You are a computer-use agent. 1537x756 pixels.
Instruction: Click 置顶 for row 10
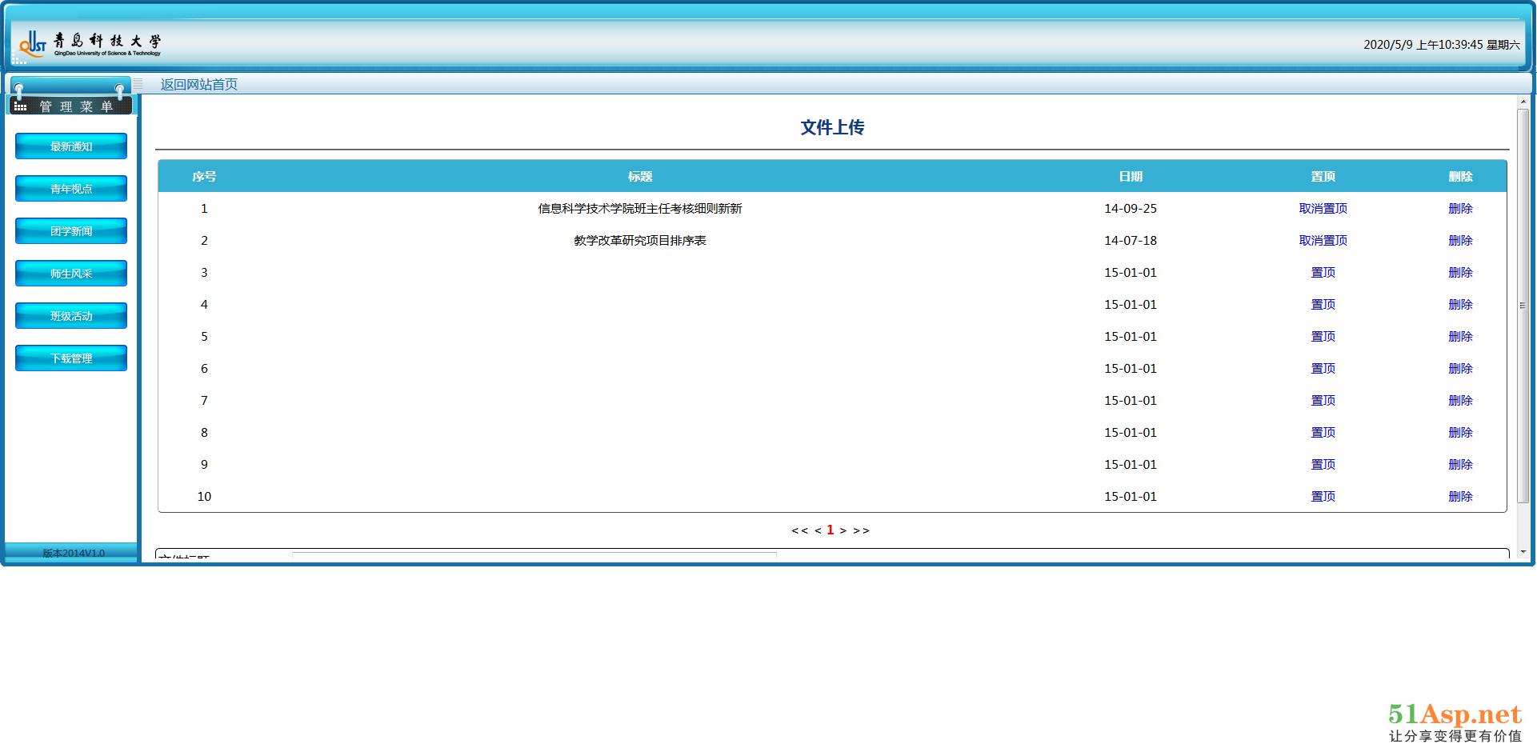pyautogui.click(x=1323, y=496)
